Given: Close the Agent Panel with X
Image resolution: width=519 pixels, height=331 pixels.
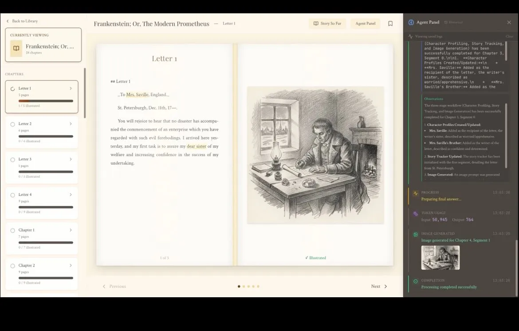Looking at the screenshot, I should coord(509,22).
